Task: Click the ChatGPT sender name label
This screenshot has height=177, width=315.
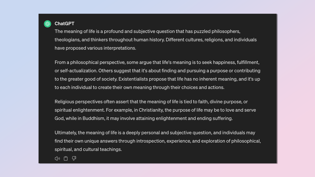Action: click(64, 23)
